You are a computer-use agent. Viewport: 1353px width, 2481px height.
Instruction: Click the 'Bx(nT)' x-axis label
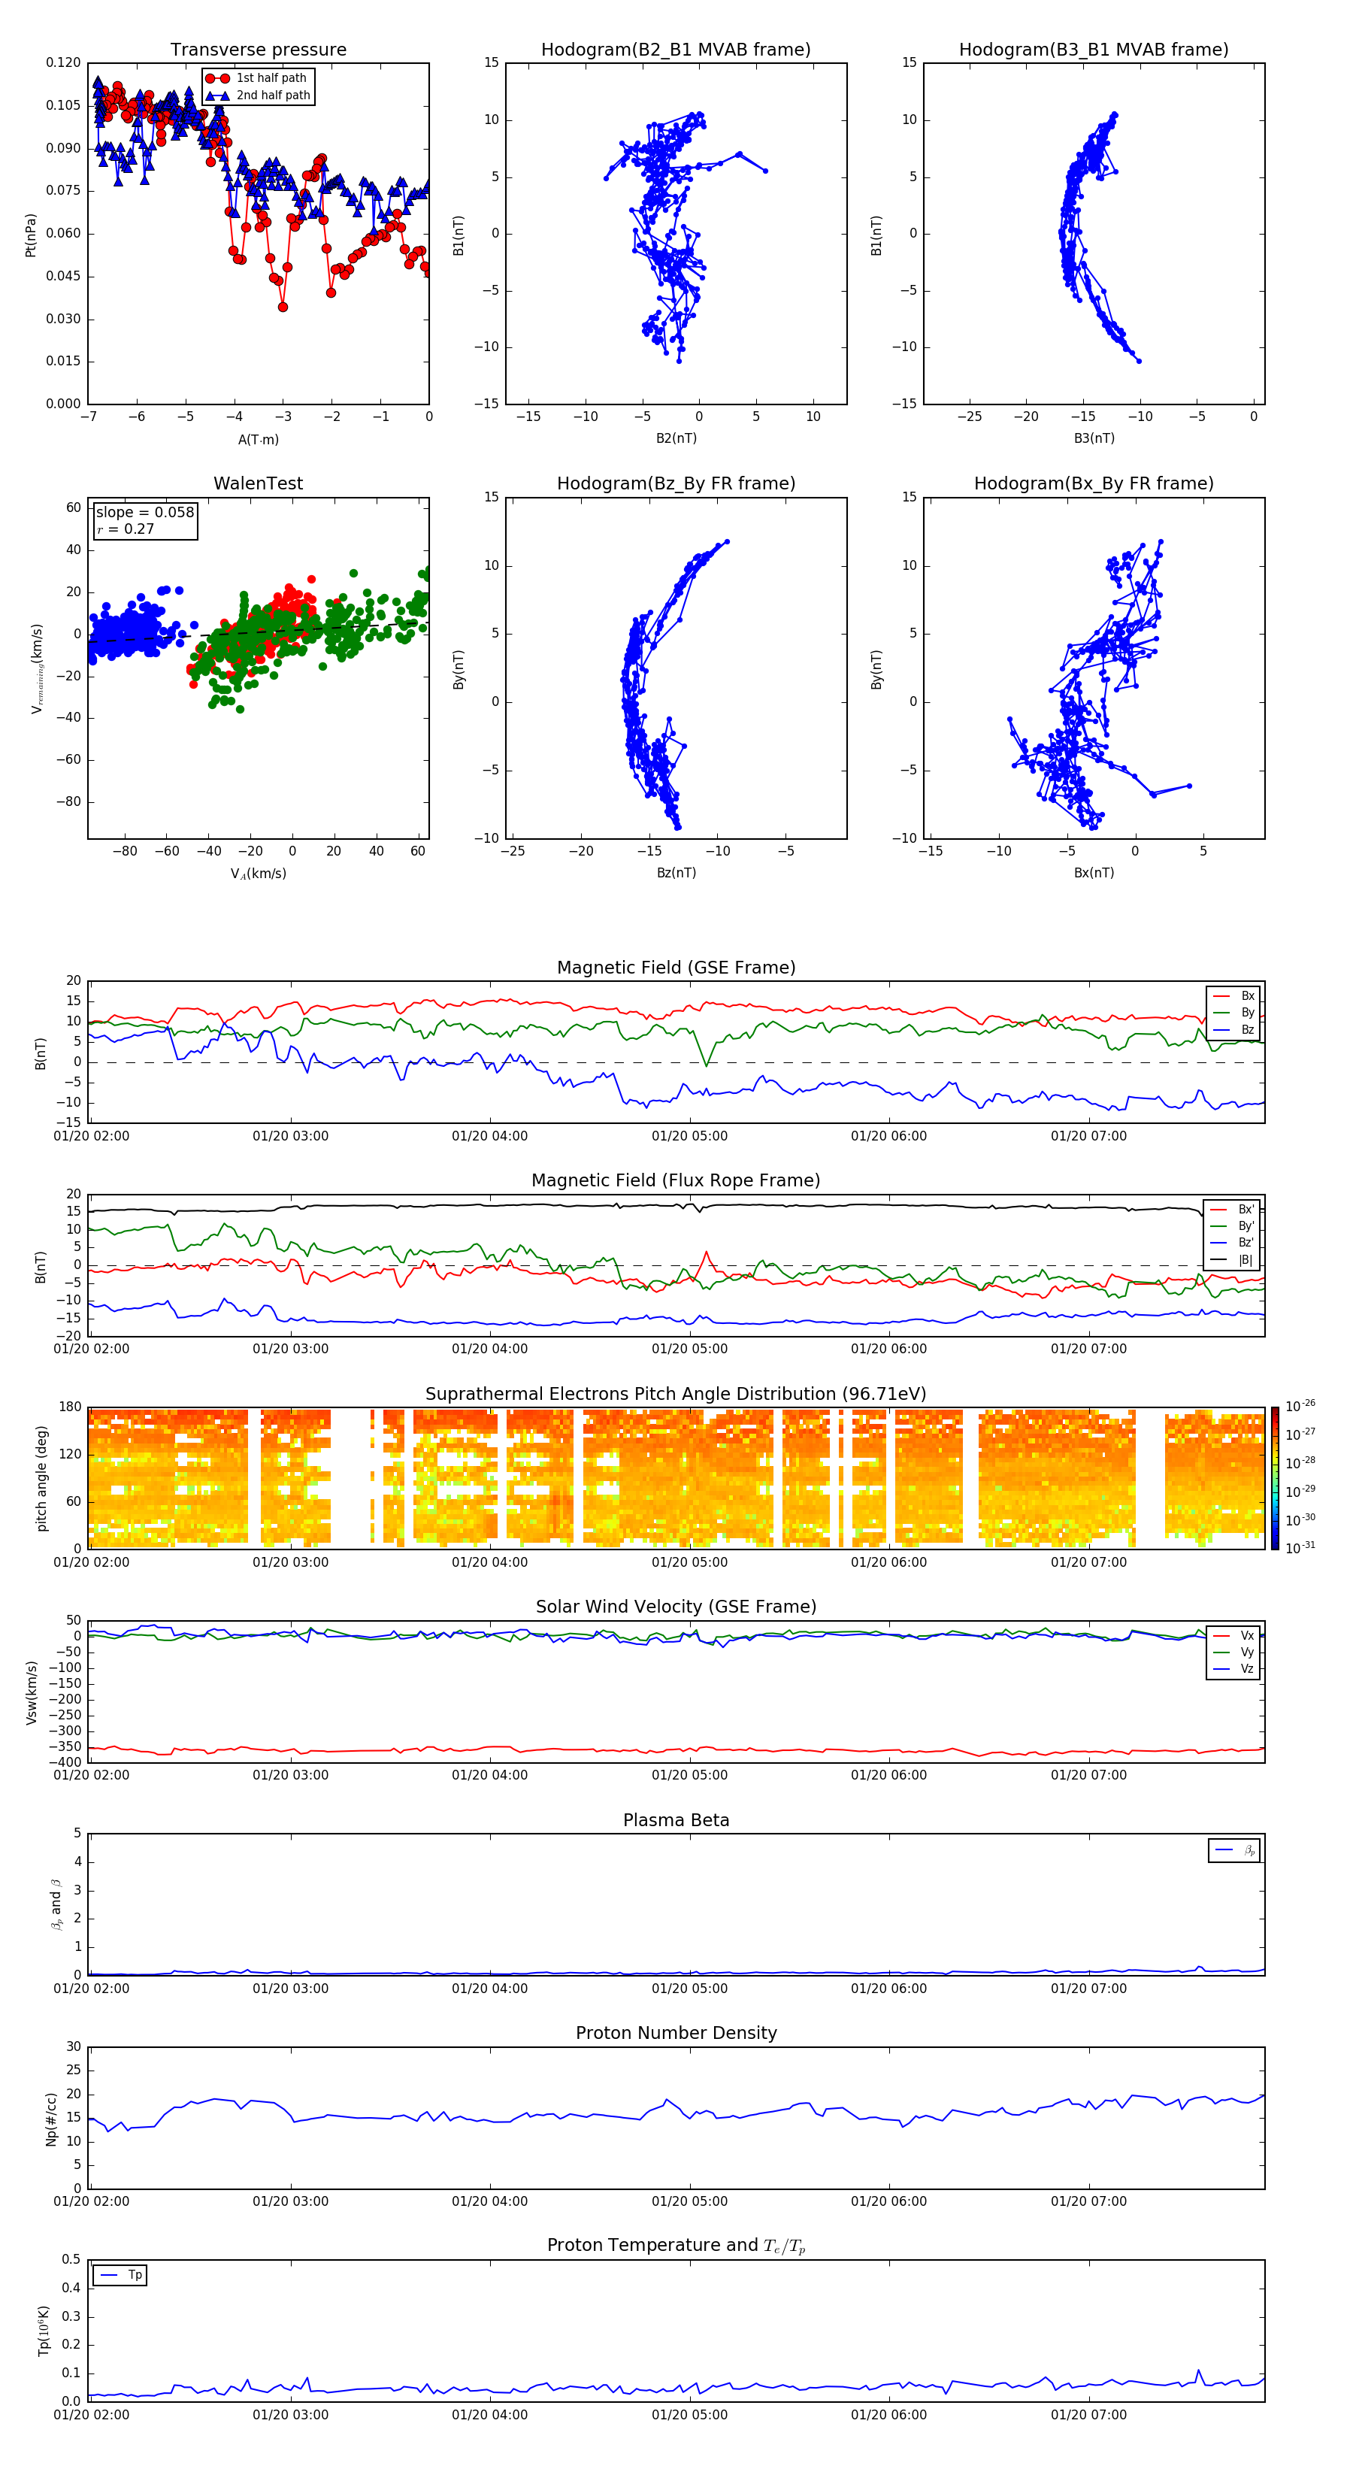tap(1094, 873)
